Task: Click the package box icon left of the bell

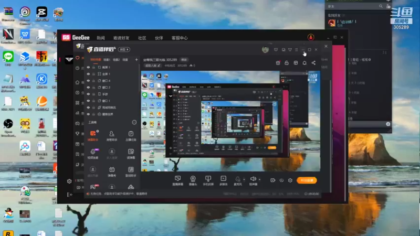Action: point(296,63)
